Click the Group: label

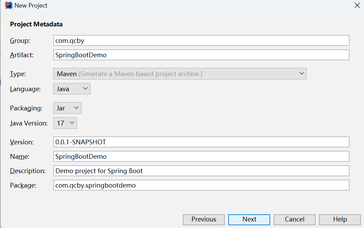(x=20, y=41)
